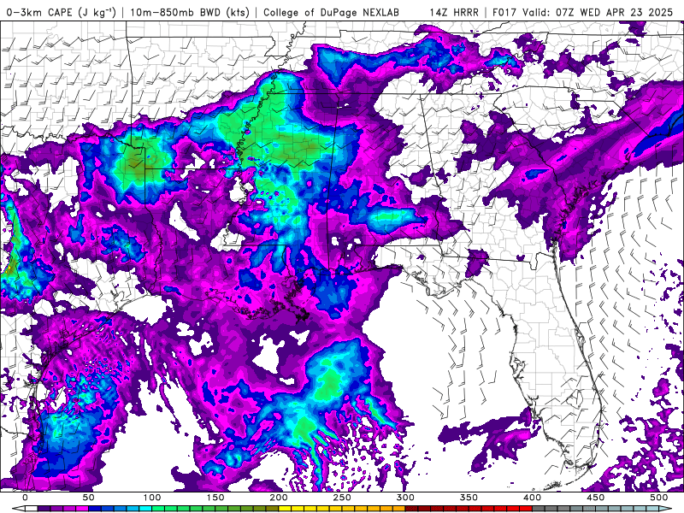Click the '450' label on the color scale

pyautogui.click(x=595, y=498)
